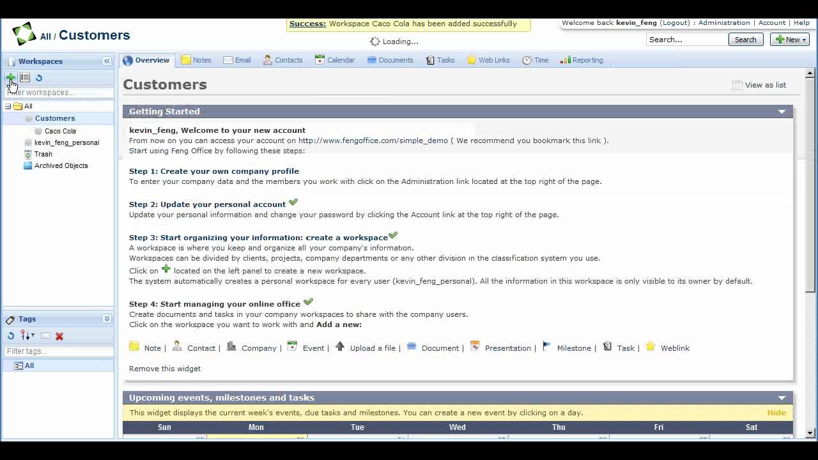Click Step 1 Create your company profile
The image size is (818, 460).
pyautogui.click(x=214, y=171)
